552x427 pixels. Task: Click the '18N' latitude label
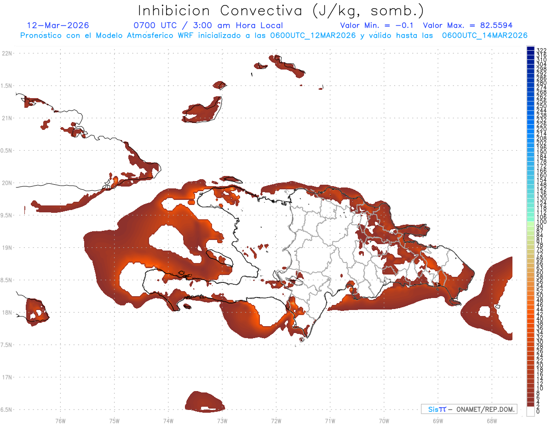[7, 312]
